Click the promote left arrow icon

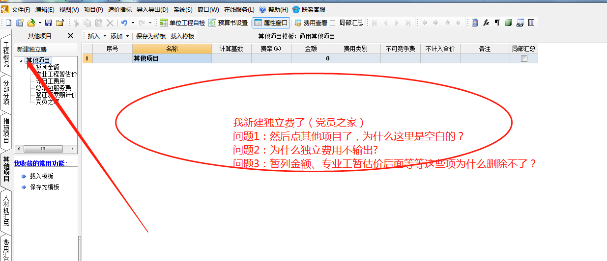pyautogui.click(x=424, y=23)
